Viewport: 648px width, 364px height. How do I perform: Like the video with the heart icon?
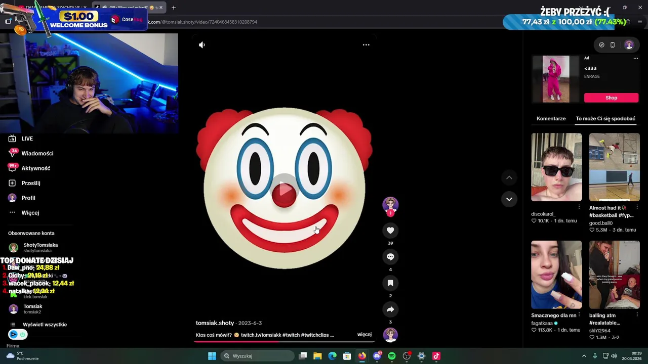pos(390,231)
